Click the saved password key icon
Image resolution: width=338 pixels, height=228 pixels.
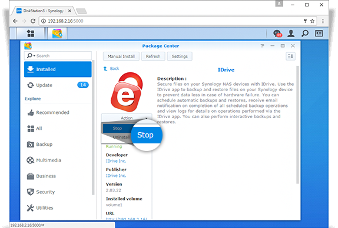(305, 21)
